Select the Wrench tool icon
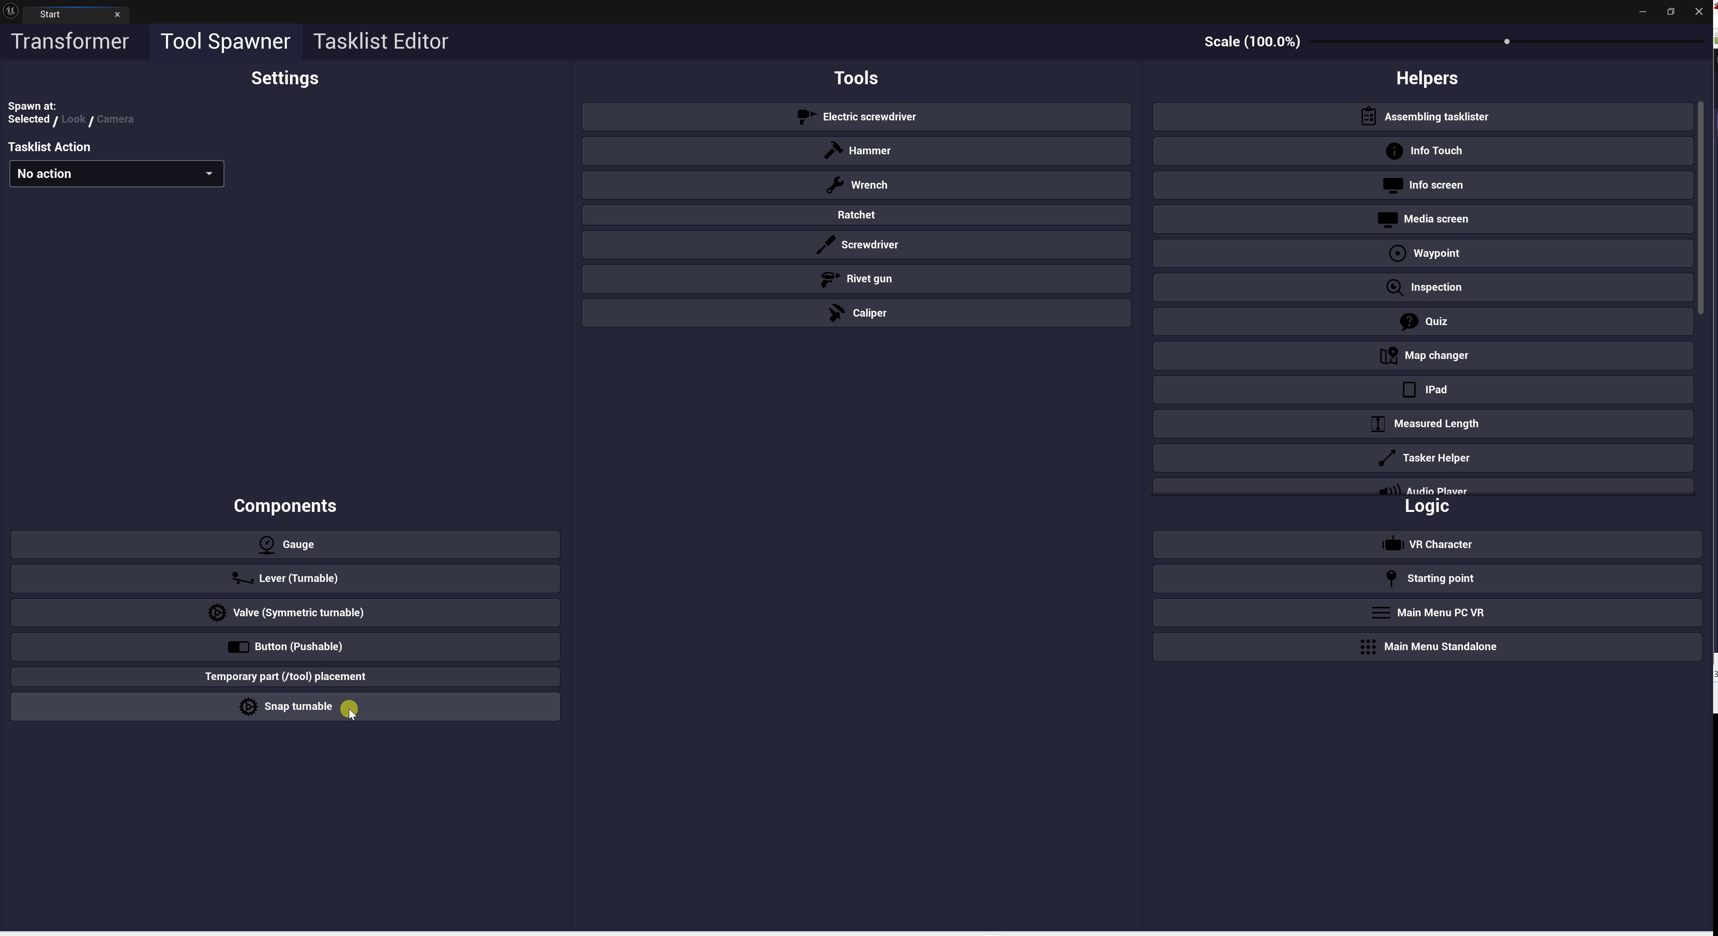The width and height of the screenshot is (1718, 936). point(834,186)
